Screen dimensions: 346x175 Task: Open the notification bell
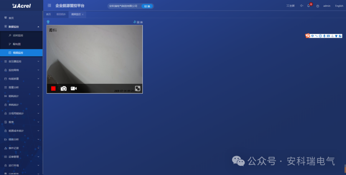tap(309, 6)
